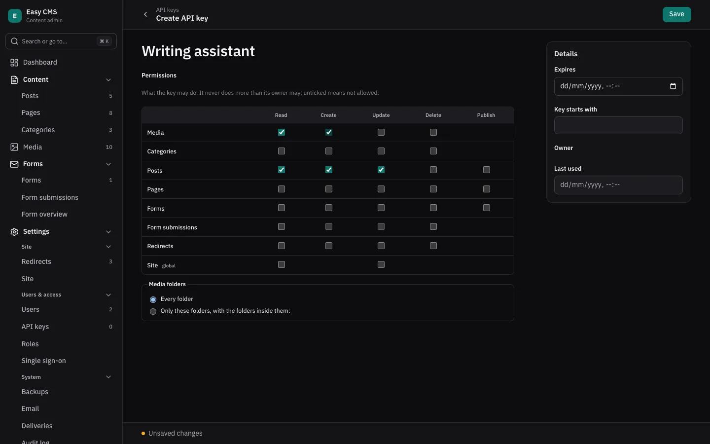Click the Media image icon in sidebar
710x444 pixels.
point(14,147)
